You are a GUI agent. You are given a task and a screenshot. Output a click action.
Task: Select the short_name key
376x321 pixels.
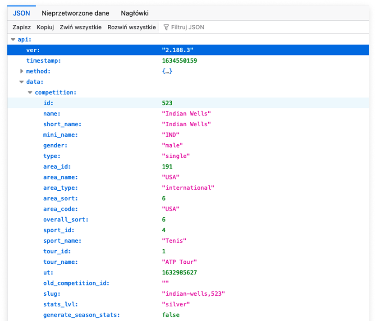point(62,124)
